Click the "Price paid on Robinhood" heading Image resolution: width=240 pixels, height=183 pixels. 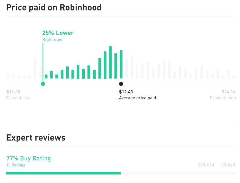click(54, 7)
